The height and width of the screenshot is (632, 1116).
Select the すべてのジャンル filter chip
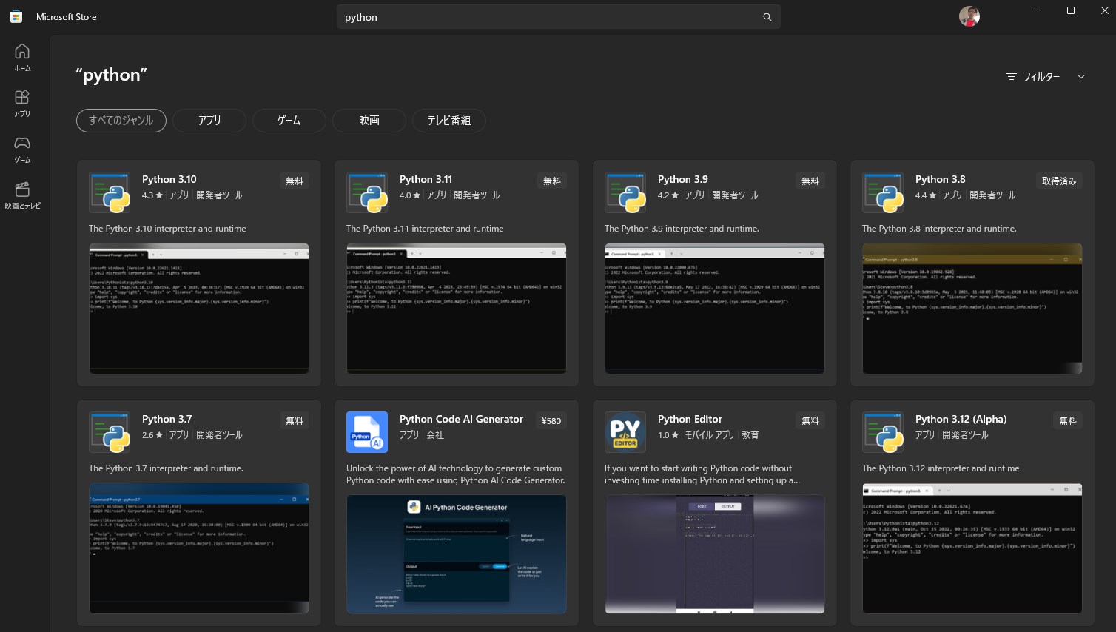[x=121, y=121]
